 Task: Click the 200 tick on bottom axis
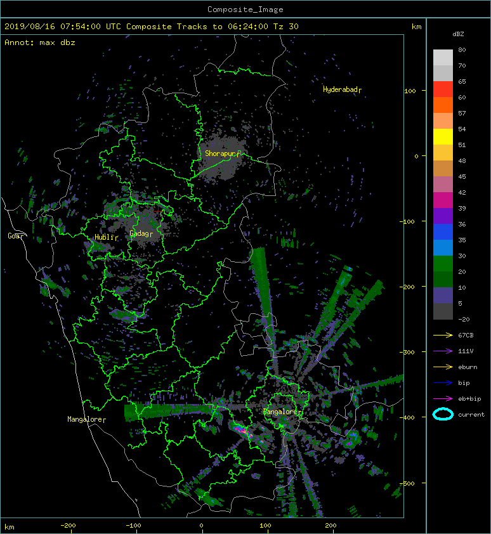[331, 526]
